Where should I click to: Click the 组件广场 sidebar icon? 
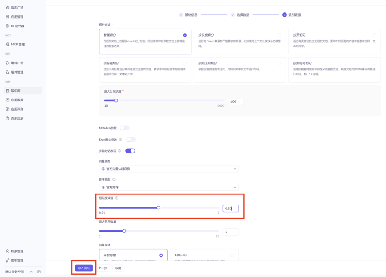[7, 63]
